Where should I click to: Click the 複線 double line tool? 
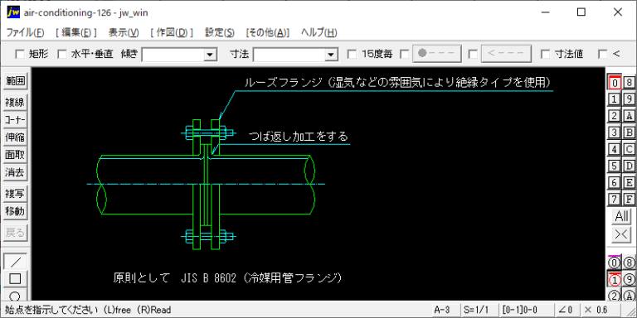point(15,103)
